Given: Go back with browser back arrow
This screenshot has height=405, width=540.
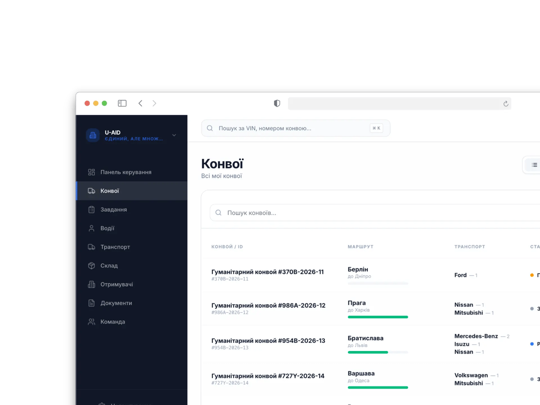Looking at the screenshot, I should click(140, 103).
